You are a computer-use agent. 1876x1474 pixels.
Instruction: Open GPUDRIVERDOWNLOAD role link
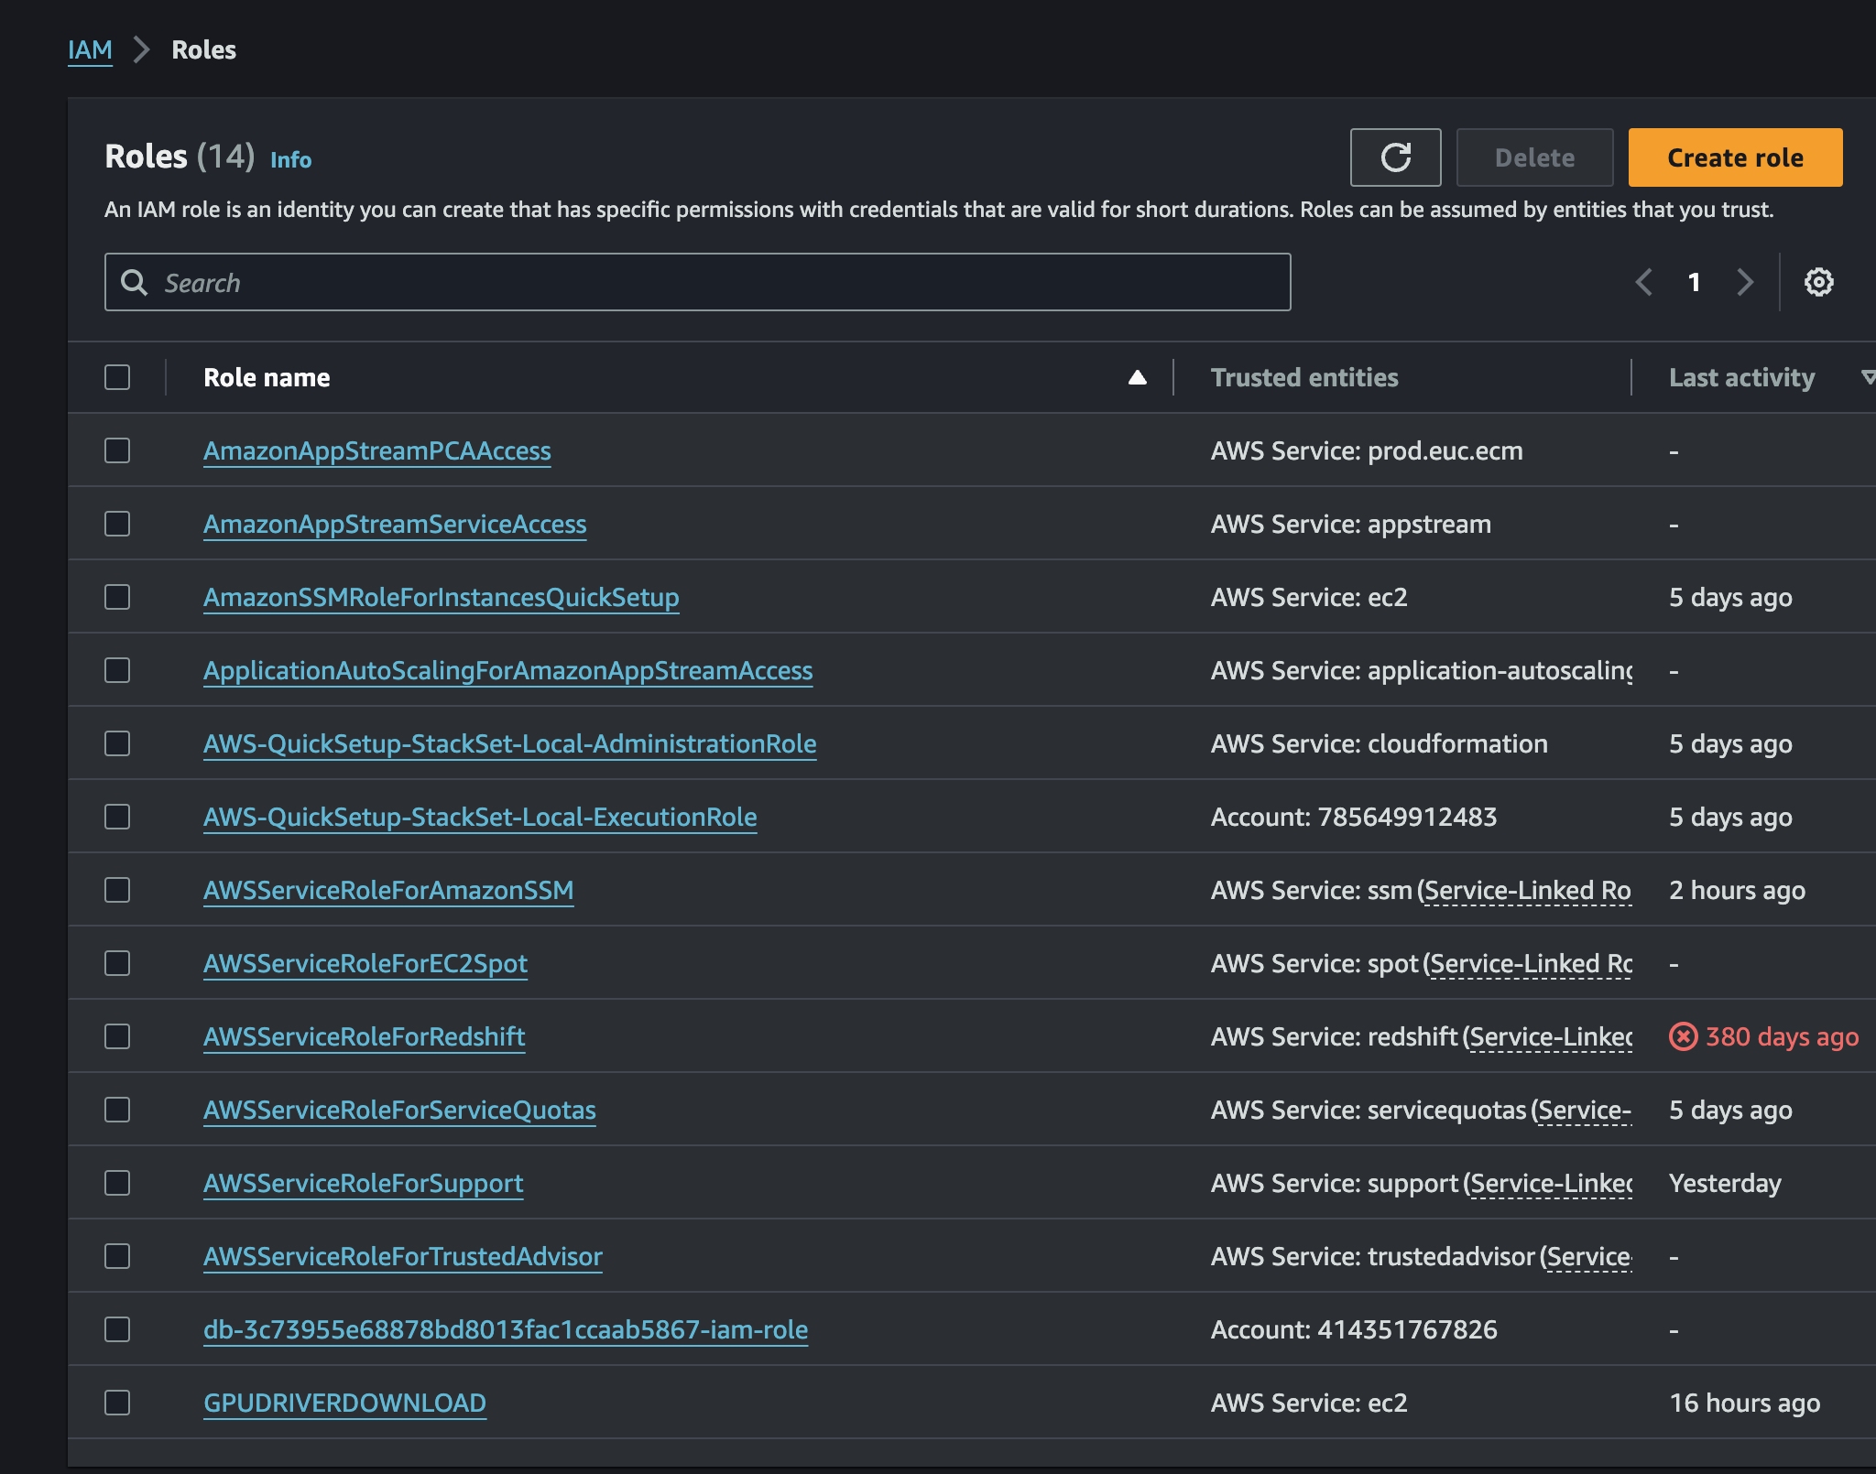tap(344, 1403)
